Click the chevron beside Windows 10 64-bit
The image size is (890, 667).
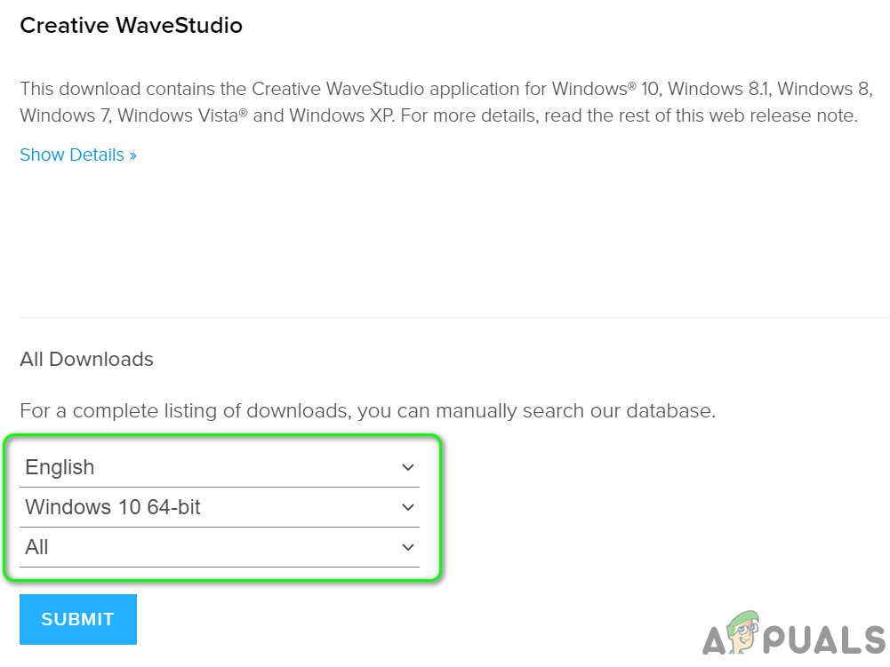pos(408,507)
